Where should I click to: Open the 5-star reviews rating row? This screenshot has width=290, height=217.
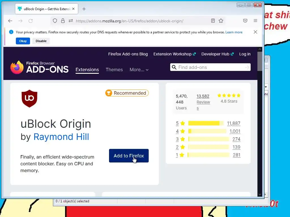tap(208, 123)
